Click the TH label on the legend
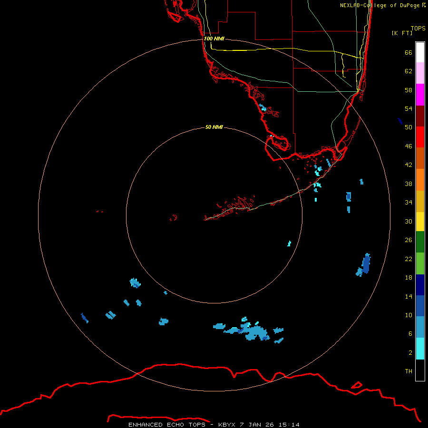The image size is (428, 428). 409,371
